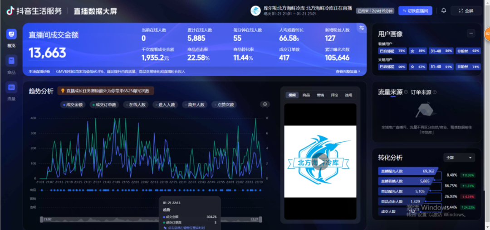Toggle the 点赞次数 series in the chart

click(x=224, y=105)
